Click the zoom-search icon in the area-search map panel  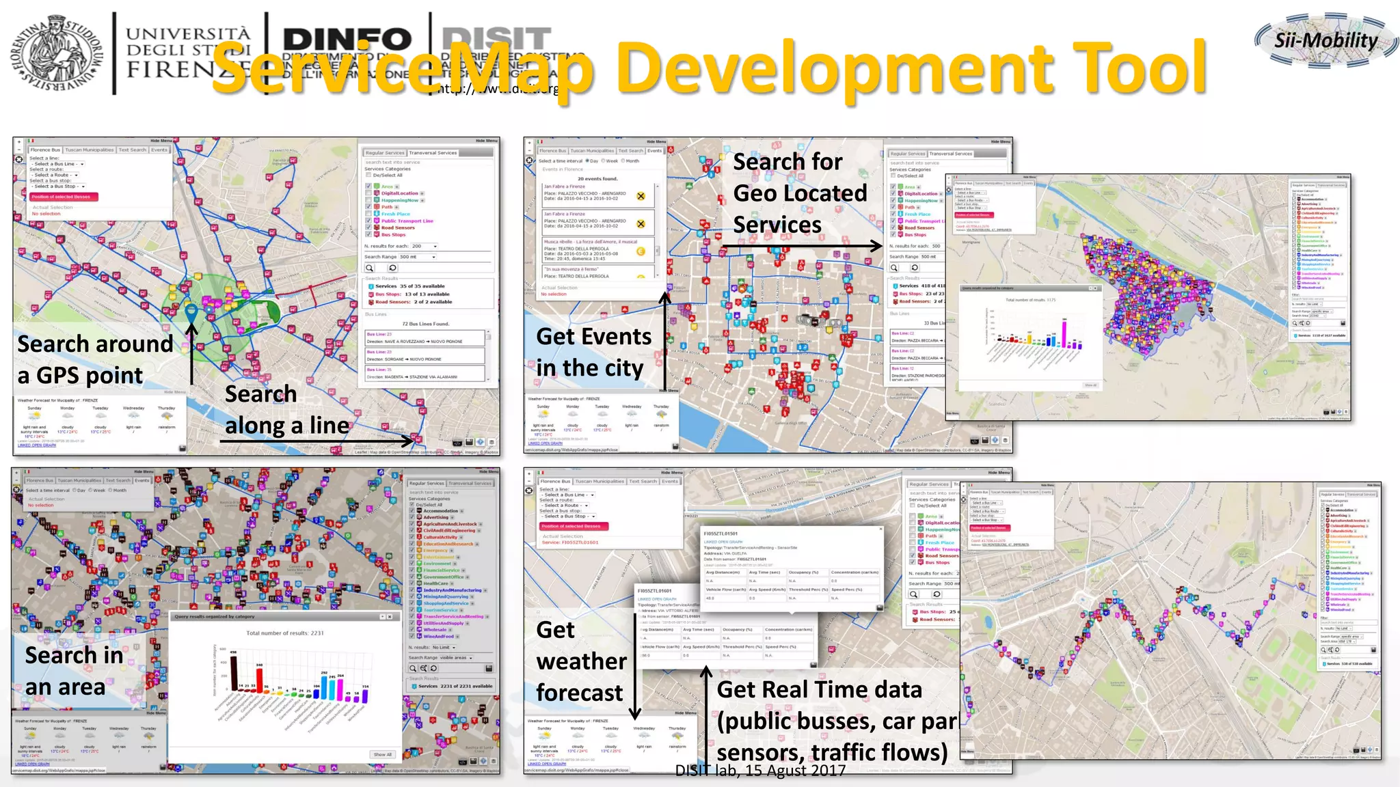424,668
